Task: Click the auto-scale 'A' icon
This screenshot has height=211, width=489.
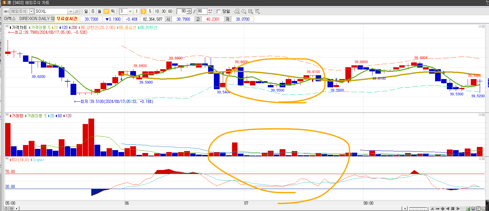Action: click(x=433, y=208)
